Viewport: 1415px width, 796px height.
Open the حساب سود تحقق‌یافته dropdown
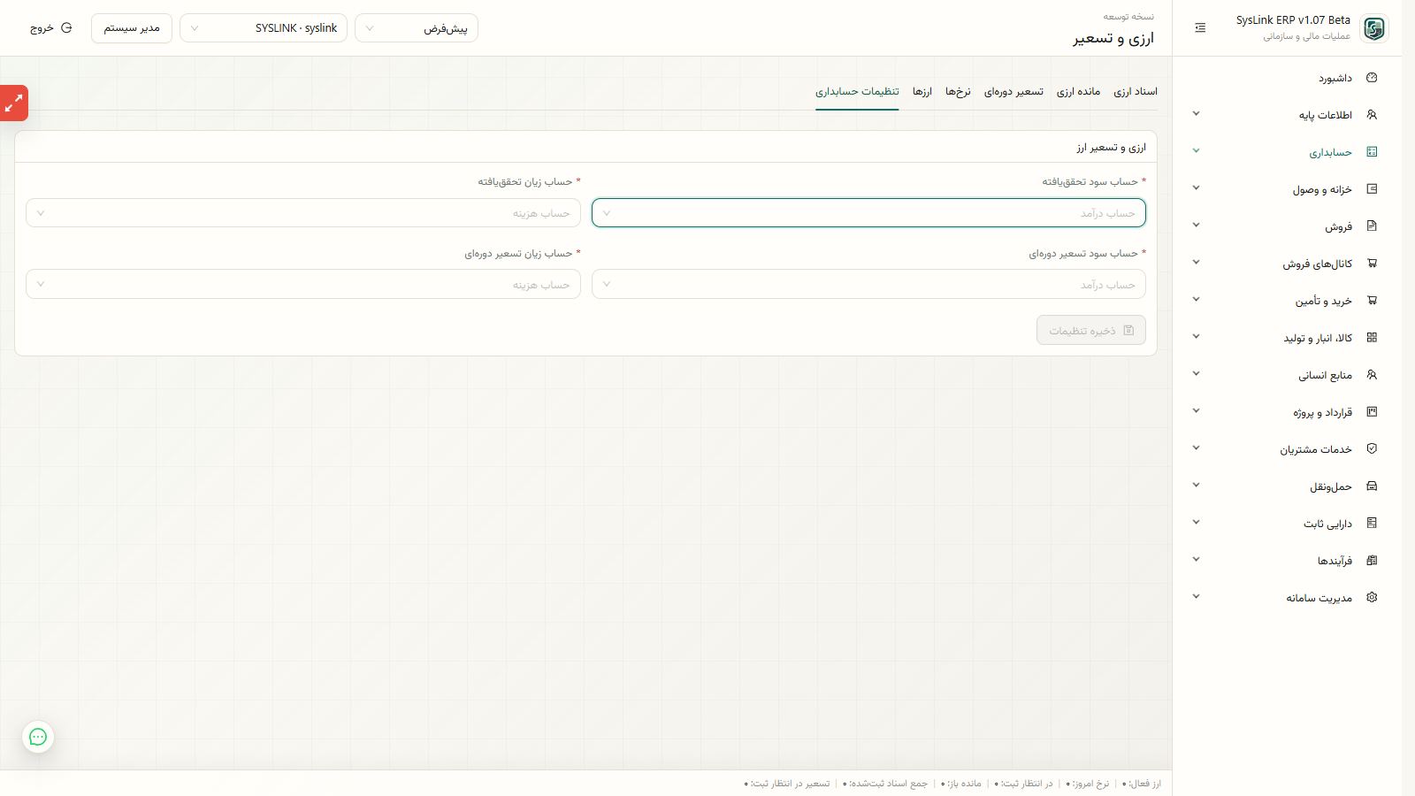[868, 213]
